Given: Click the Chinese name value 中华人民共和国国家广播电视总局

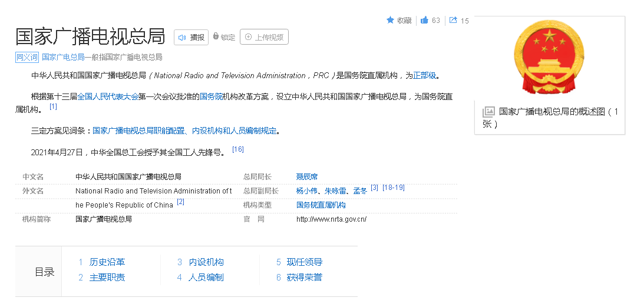Looking at the screenshot, I should (128, 177).
